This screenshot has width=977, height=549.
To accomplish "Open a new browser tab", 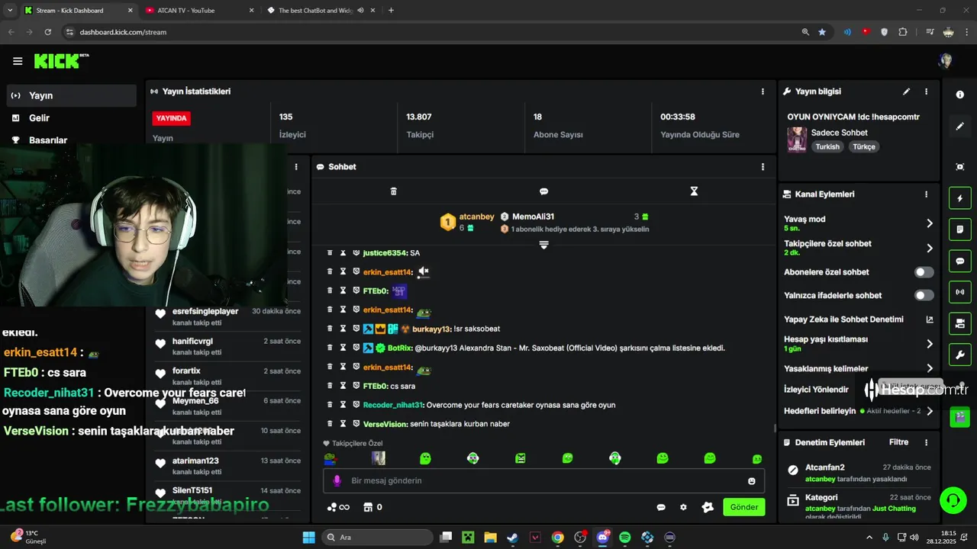I will (392, 11).
